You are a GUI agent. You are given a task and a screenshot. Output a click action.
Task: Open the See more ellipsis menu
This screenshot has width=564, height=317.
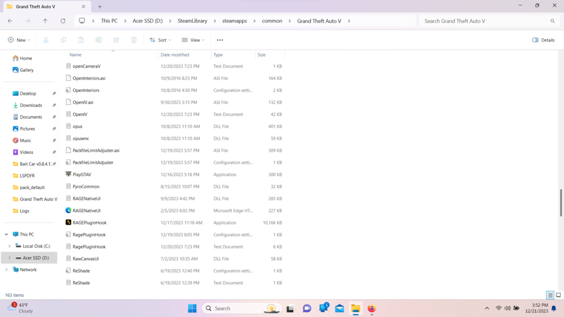pyautogui.click(x=220, y=40)
